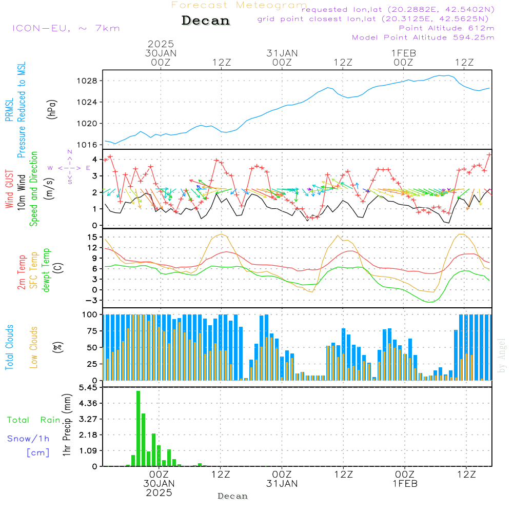This screenshot has width=513, height=513.
Task: Select the requested lon,lat (20.2882E, 42.5402N) line
Action: tap(398, 9)
